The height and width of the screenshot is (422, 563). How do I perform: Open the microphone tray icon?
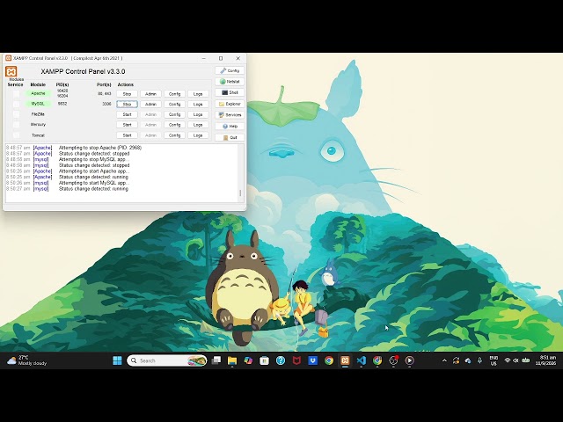[479, 360]
